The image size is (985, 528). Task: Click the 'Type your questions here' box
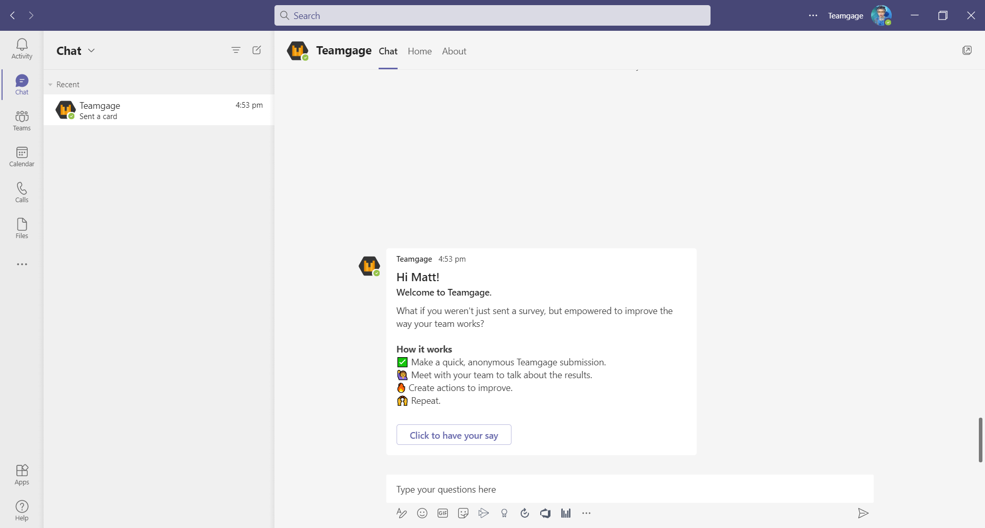(x=629, y=489)
